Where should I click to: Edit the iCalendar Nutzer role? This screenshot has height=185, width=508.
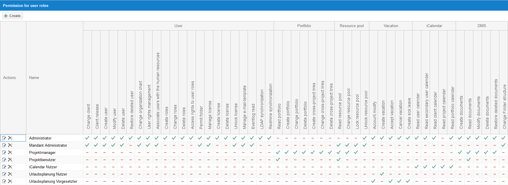(4, 167)
